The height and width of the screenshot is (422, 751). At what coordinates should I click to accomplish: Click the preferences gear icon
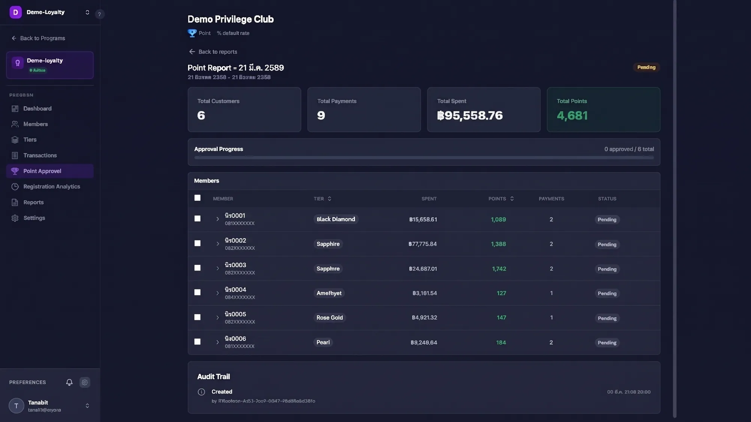[x=85, y=382]
